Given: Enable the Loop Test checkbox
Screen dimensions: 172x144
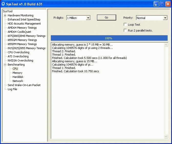Looking at the screenshot, I should (x=125, y=25).
